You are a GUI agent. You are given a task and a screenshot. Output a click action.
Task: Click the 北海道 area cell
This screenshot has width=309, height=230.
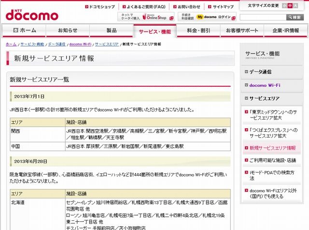38,214
